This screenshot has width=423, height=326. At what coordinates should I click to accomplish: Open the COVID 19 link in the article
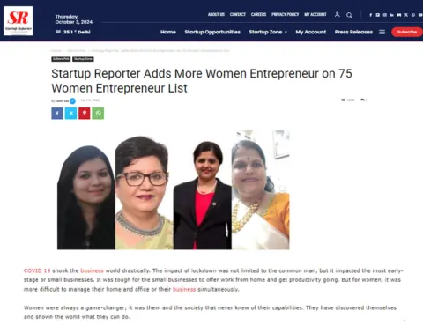[37, 270]
